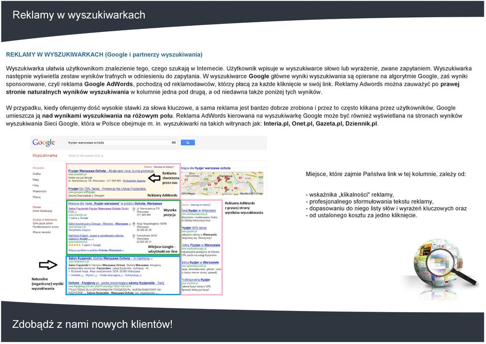
Task: Click 'Wyświetl mapę' in In Harmony result
Action: point(80,271)
